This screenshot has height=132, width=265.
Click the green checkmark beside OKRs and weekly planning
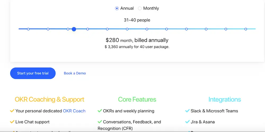[x=100, y=111]
